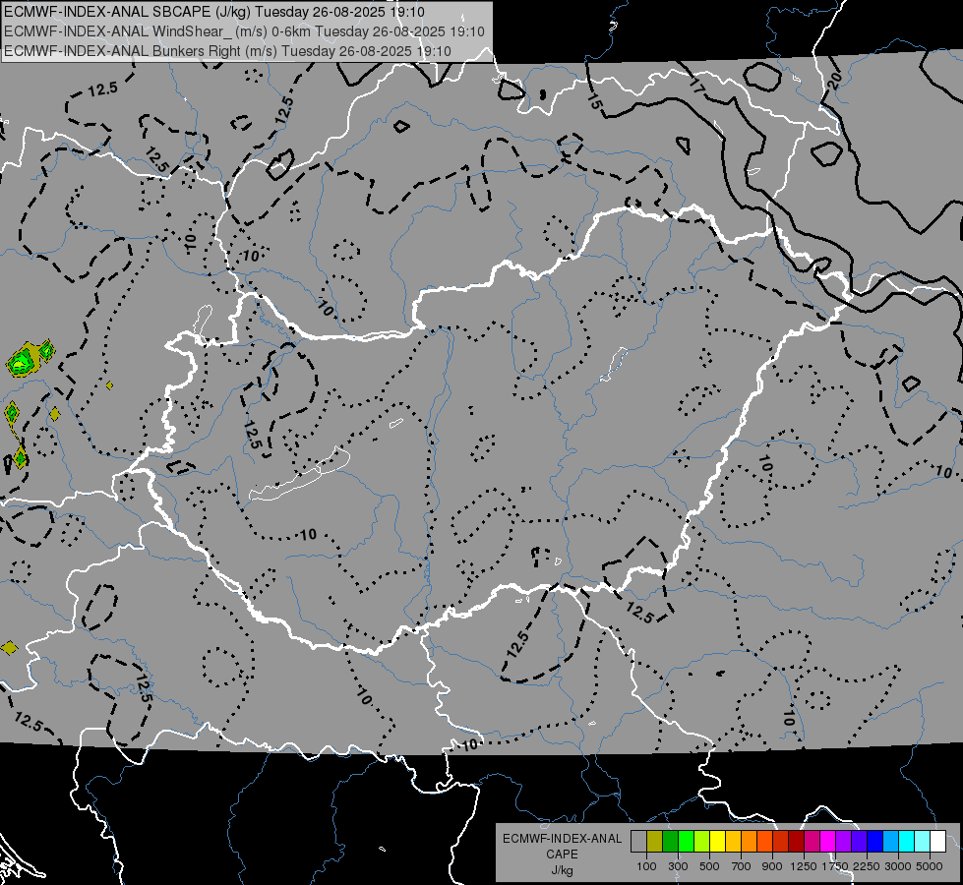Click the legend value 300
Viewport: 963px width, 885px height.
point(678,866)
